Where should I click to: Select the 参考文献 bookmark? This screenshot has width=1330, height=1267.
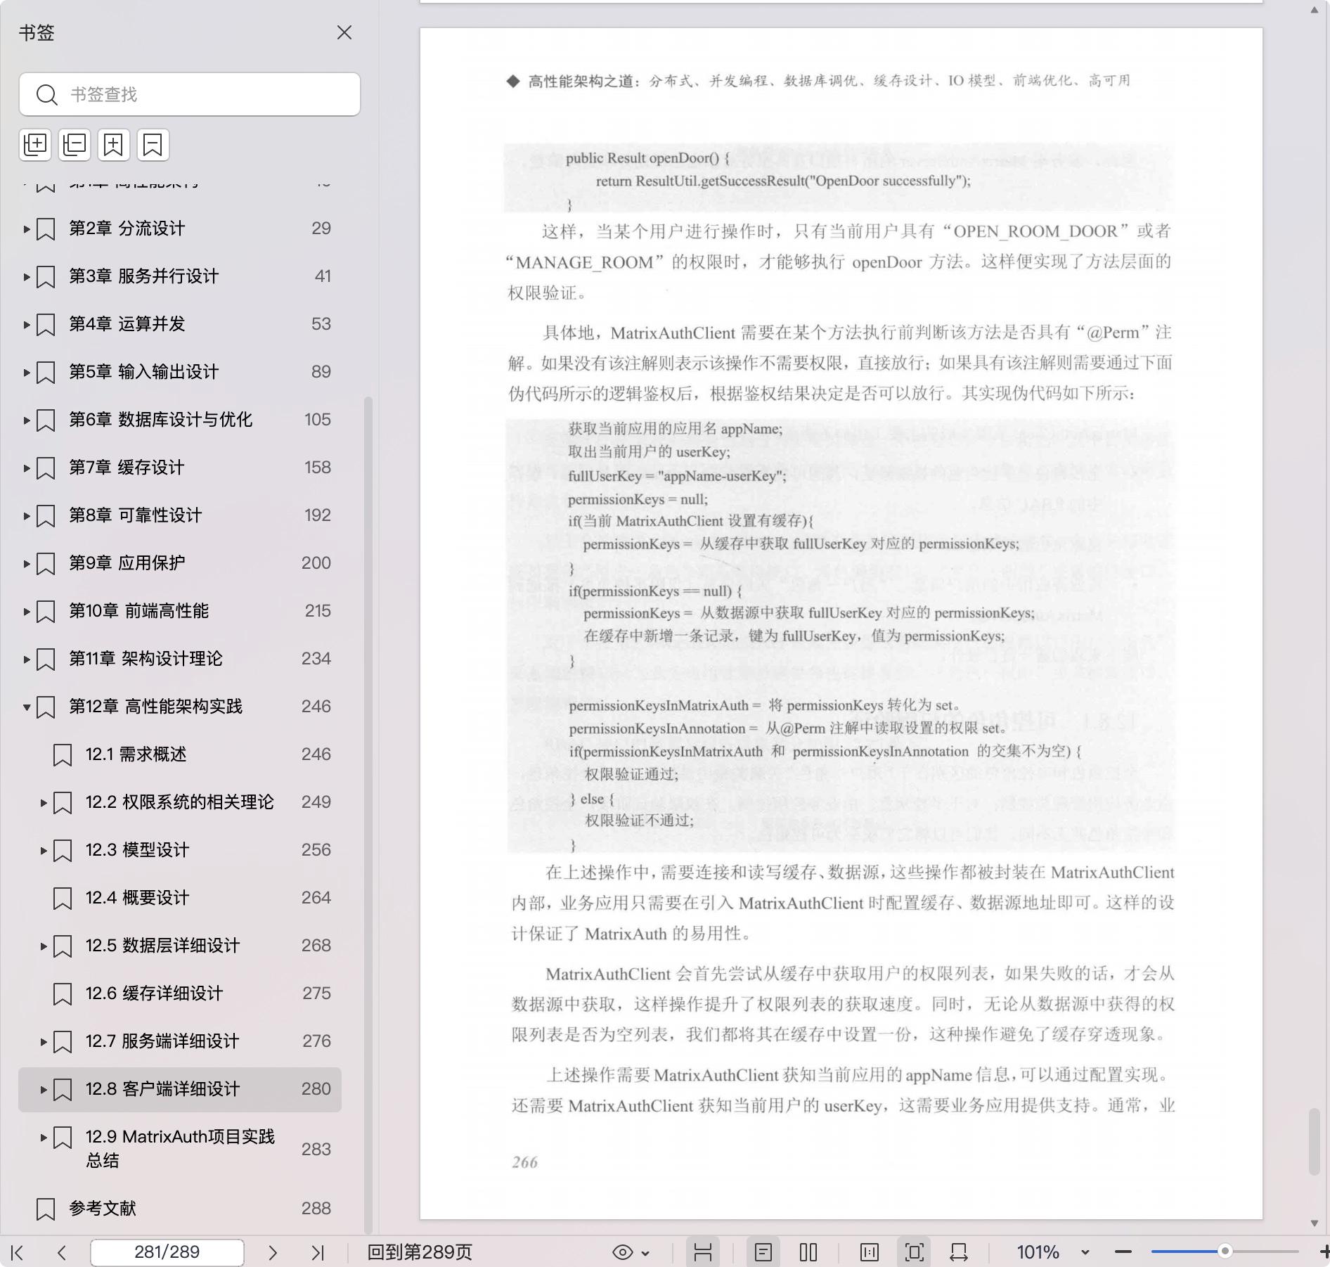point(103,1209)
